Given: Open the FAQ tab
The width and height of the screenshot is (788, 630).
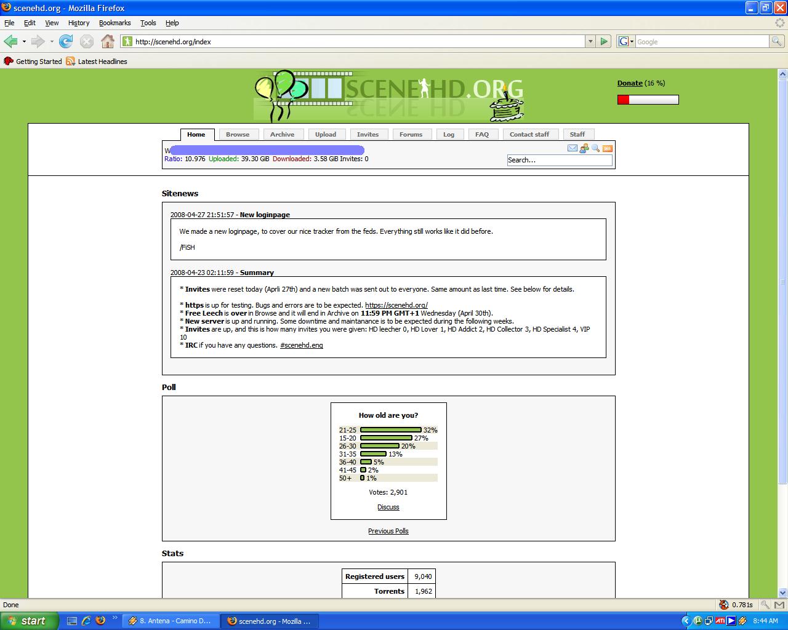Looking at the screenshot, I should [x=482, y=135].
